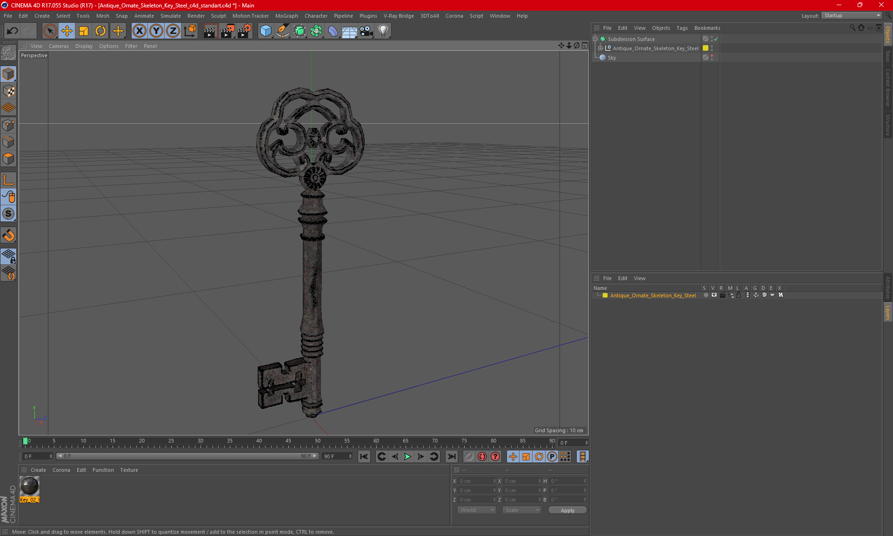
Task: Toggle layer lock icon
Action: 739,295
